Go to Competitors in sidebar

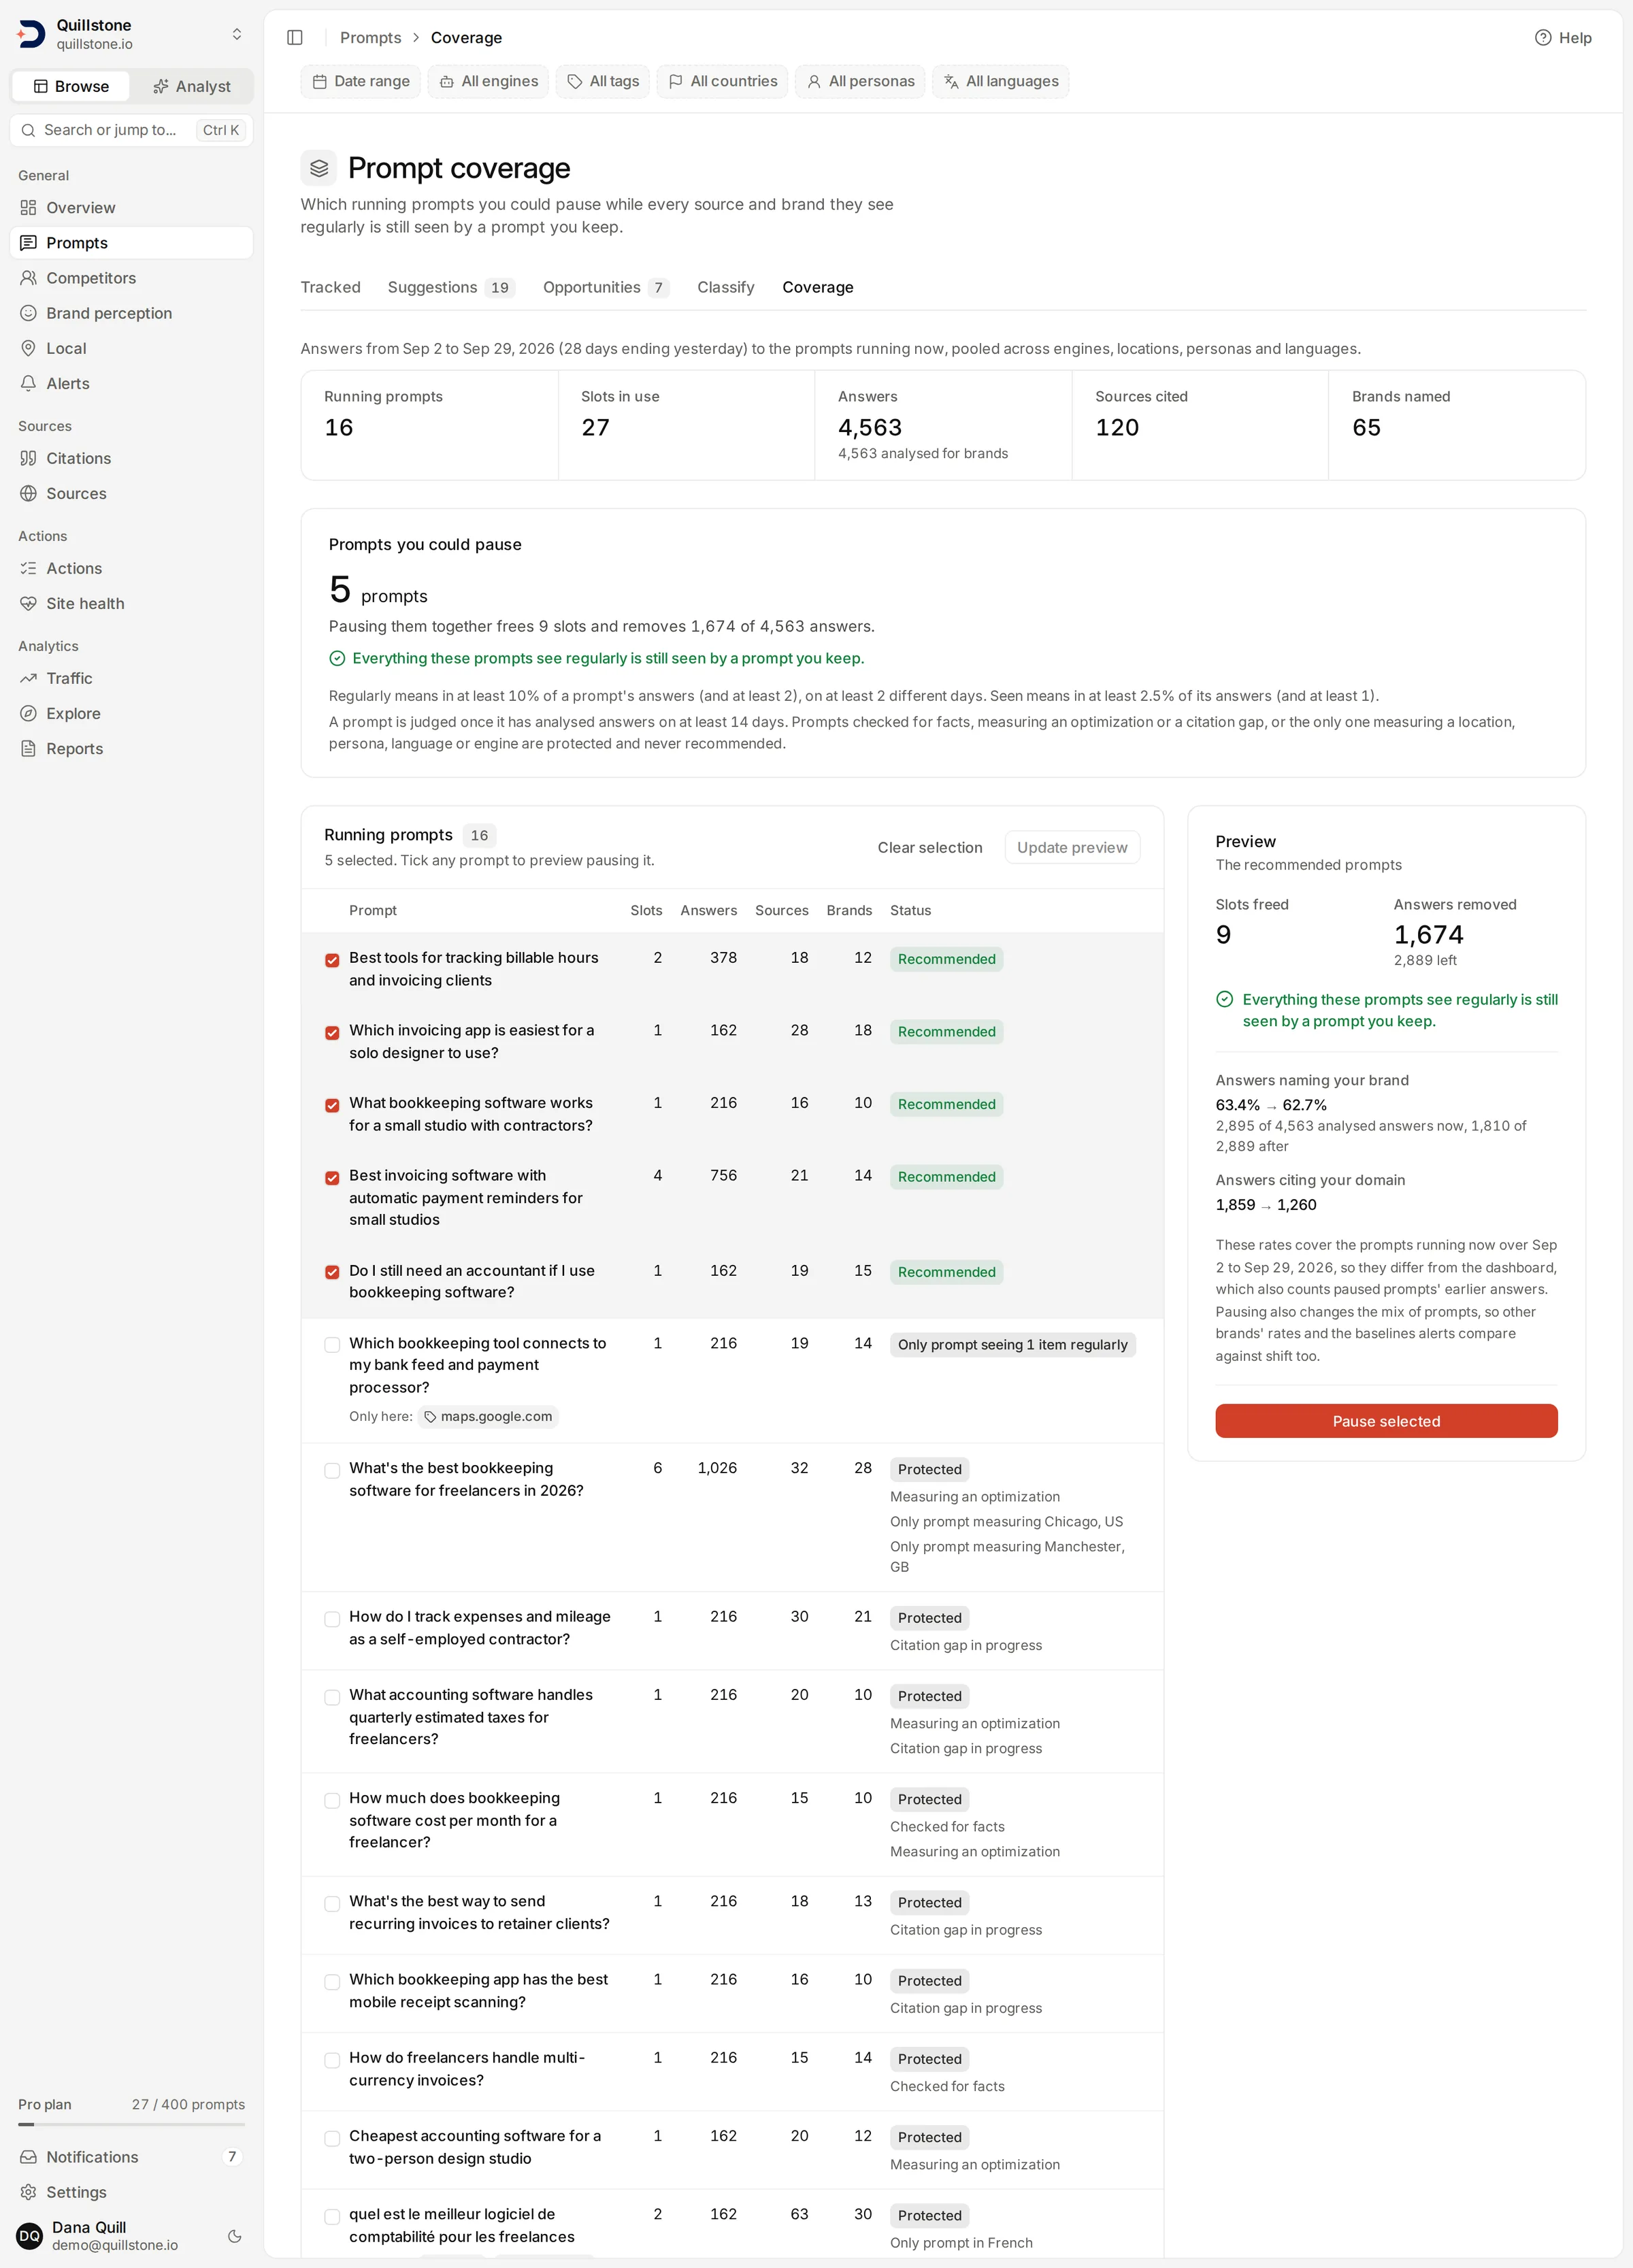click(x=131, y=278)
